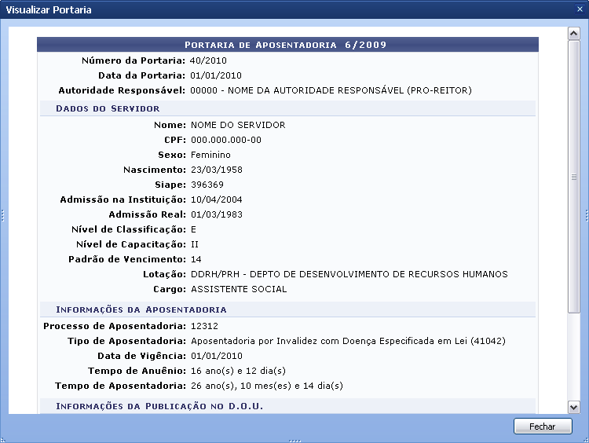Click the Informações da Publicação no D.O.U. heading
This screenshot has height=443, width=589.
coord(159,406)
